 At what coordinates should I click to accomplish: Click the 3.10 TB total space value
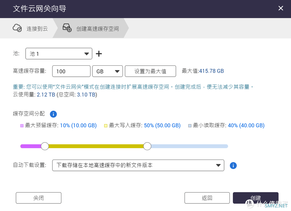(86, 94)
